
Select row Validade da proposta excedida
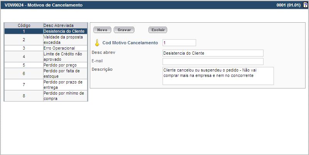tap(46, 40)
